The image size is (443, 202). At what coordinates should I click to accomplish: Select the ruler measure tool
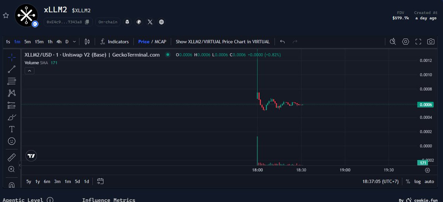[x=11, y=157]
